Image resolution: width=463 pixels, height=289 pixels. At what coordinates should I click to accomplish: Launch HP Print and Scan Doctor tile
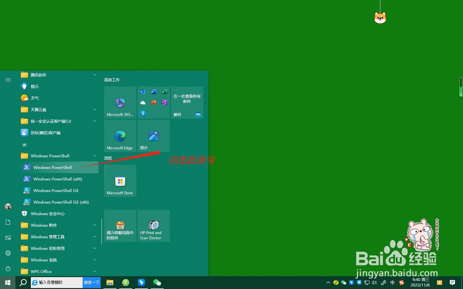coord(154,226)
